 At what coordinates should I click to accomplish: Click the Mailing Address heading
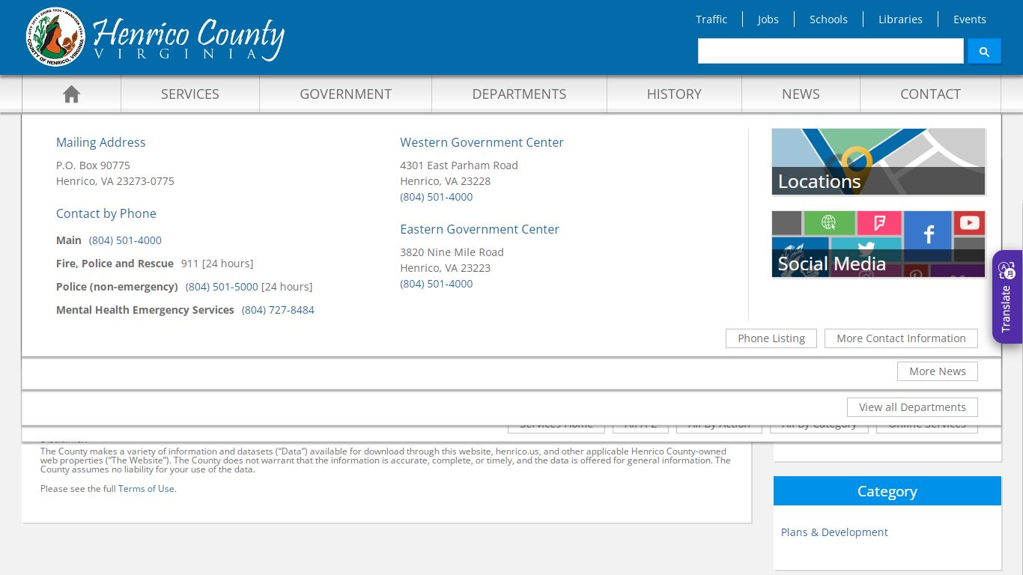coord(101,142)
